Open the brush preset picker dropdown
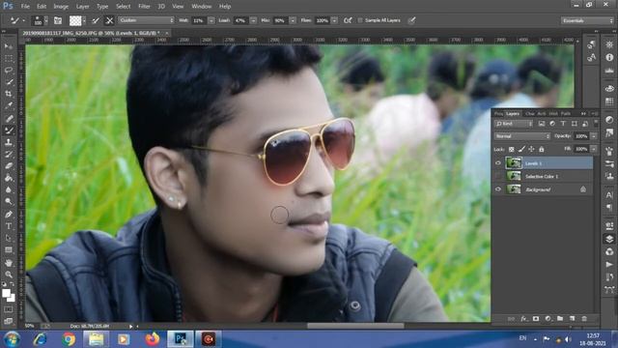Viewport: 618px width, 348px height. 46,20
